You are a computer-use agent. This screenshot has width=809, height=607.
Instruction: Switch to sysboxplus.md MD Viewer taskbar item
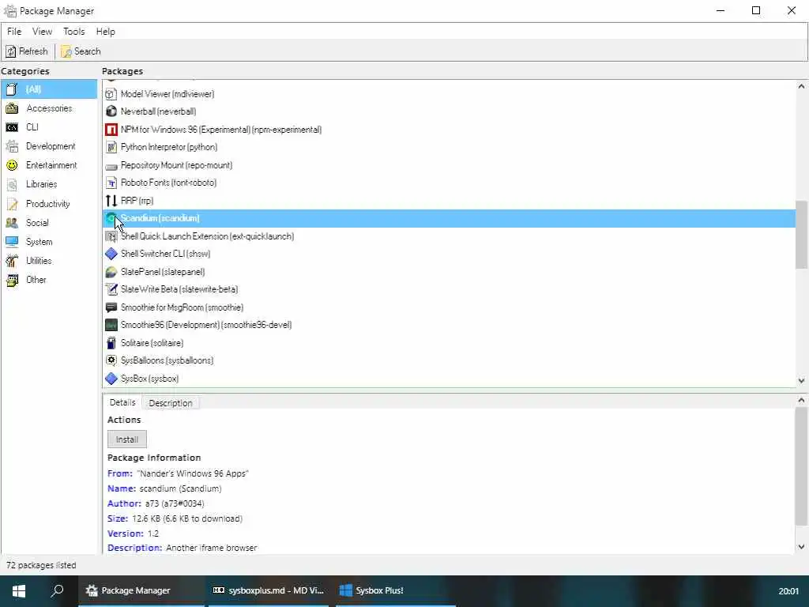tap(268, 590)
